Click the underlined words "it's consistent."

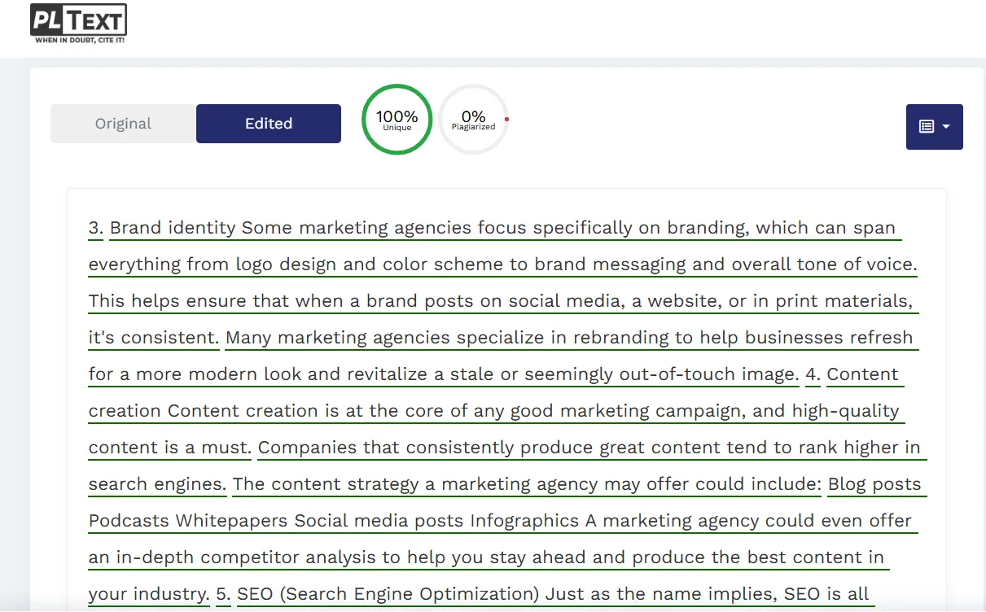154,338
